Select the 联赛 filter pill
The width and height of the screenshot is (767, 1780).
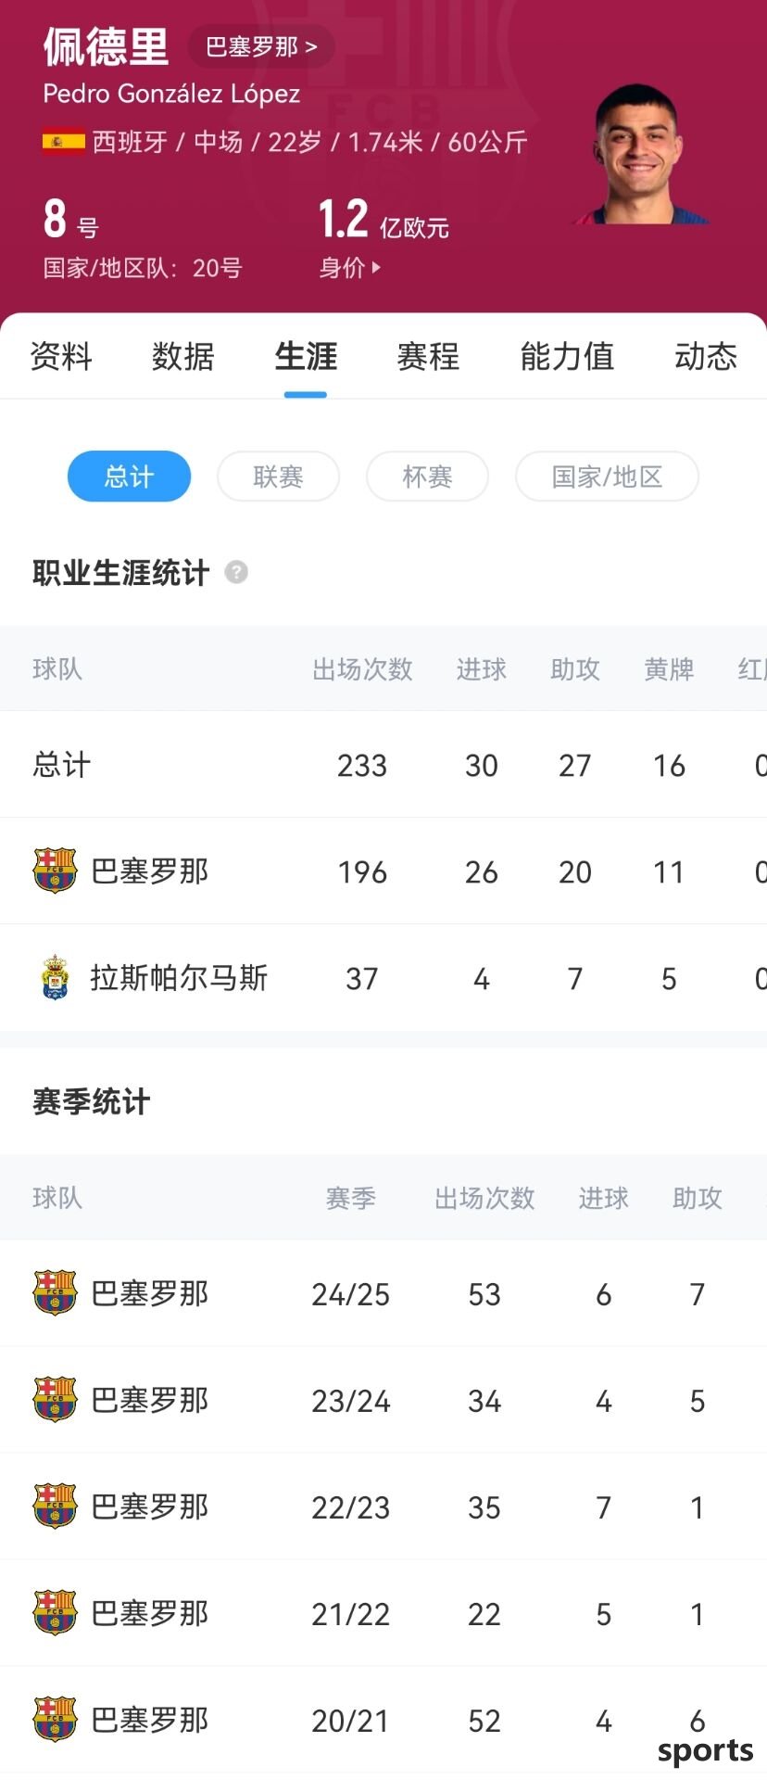pos(278,477)
